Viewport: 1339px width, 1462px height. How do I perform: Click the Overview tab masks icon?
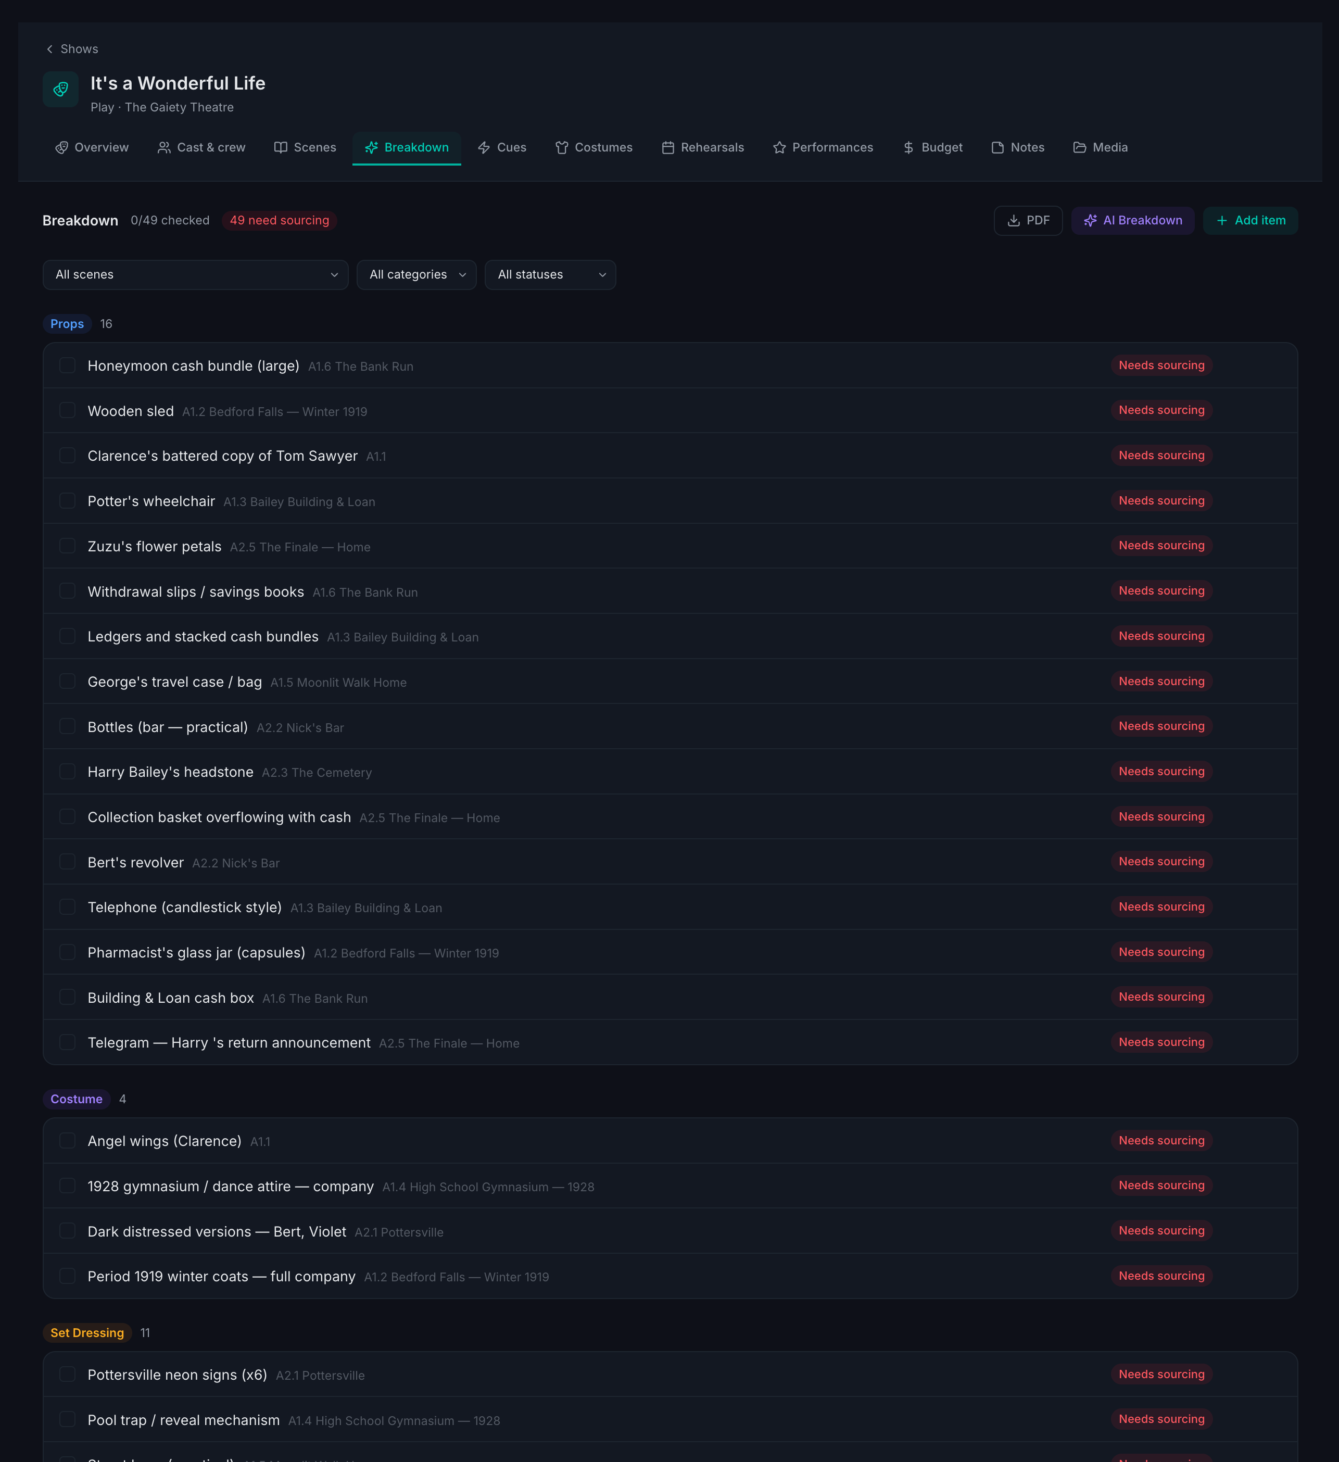[61, 147]
